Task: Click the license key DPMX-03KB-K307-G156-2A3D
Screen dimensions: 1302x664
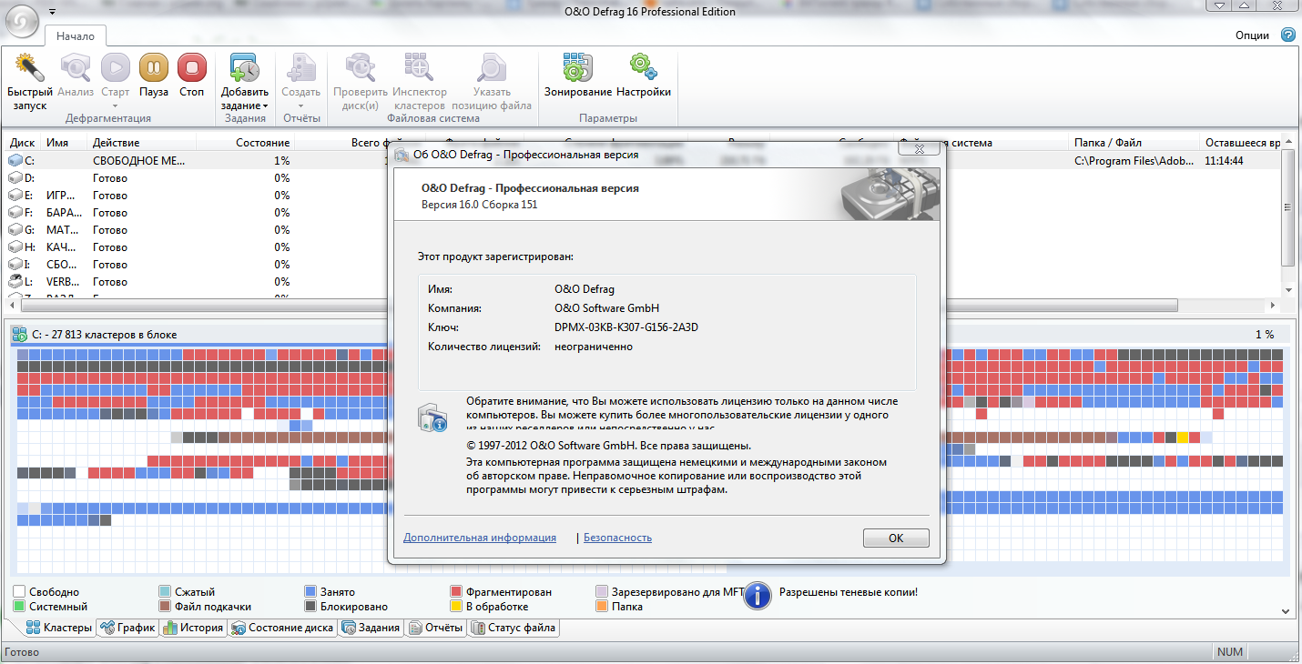Action: pos(626,327)
